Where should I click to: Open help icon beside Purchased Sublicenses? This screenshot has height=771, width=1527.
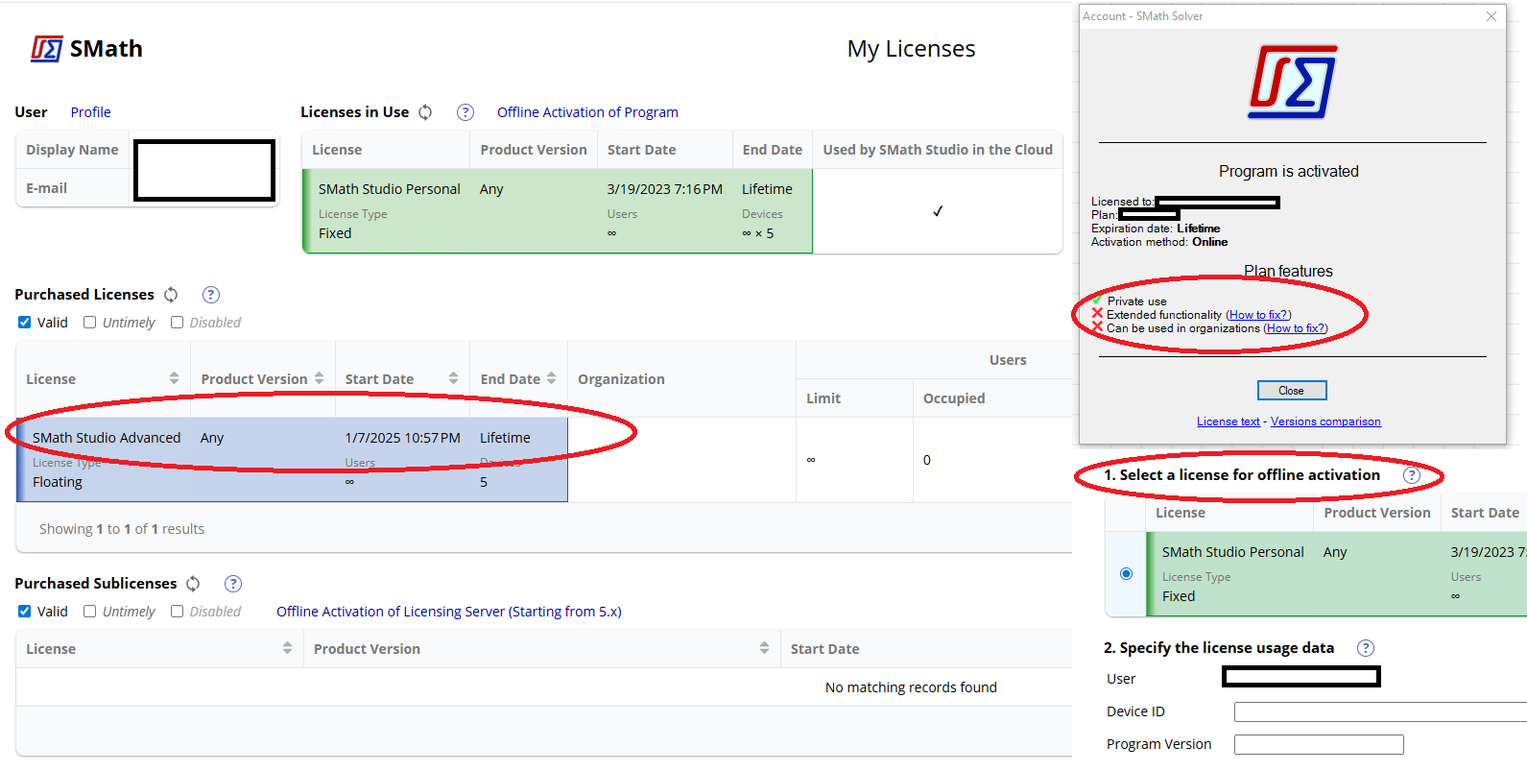coord(233,584)
